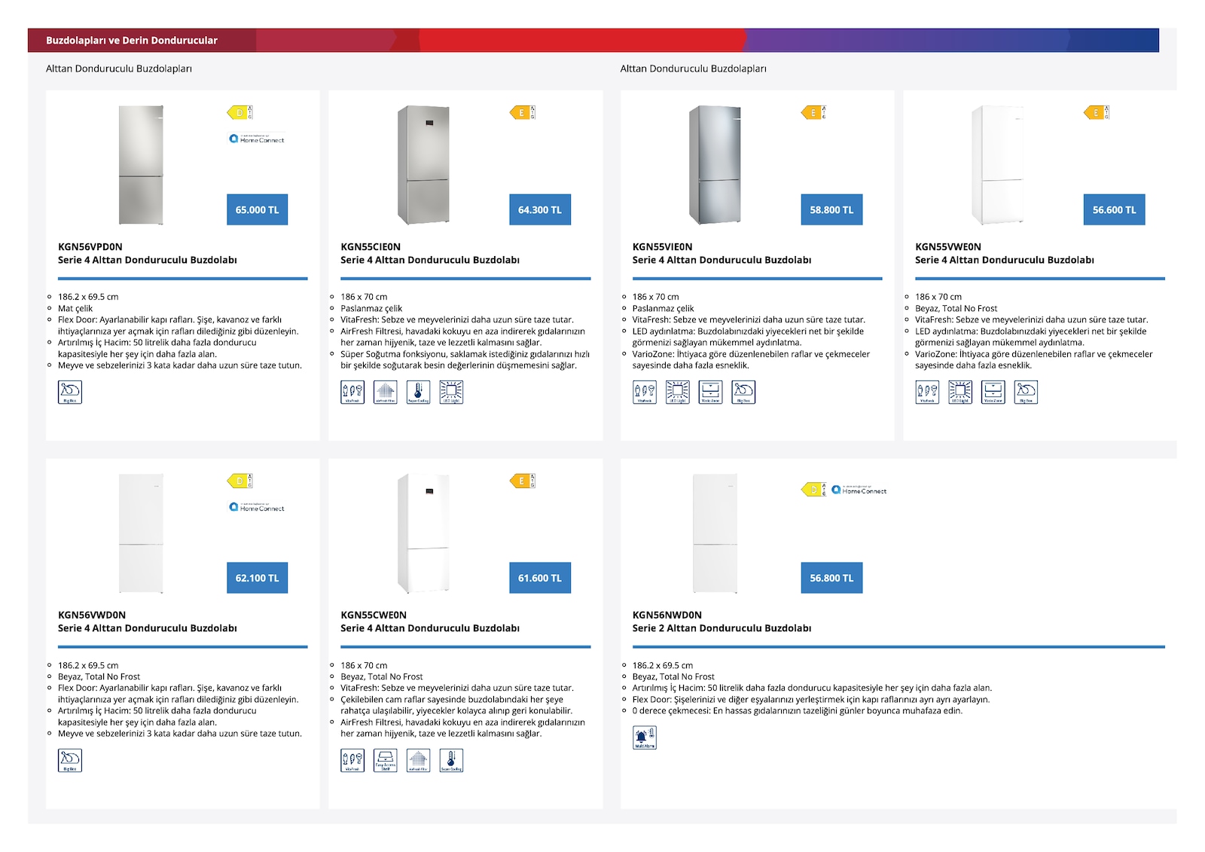This screenshot has height=852, width=1205.
Task: Click the Big Box icon under KGN56VWD0N
Action: (70, 761)
